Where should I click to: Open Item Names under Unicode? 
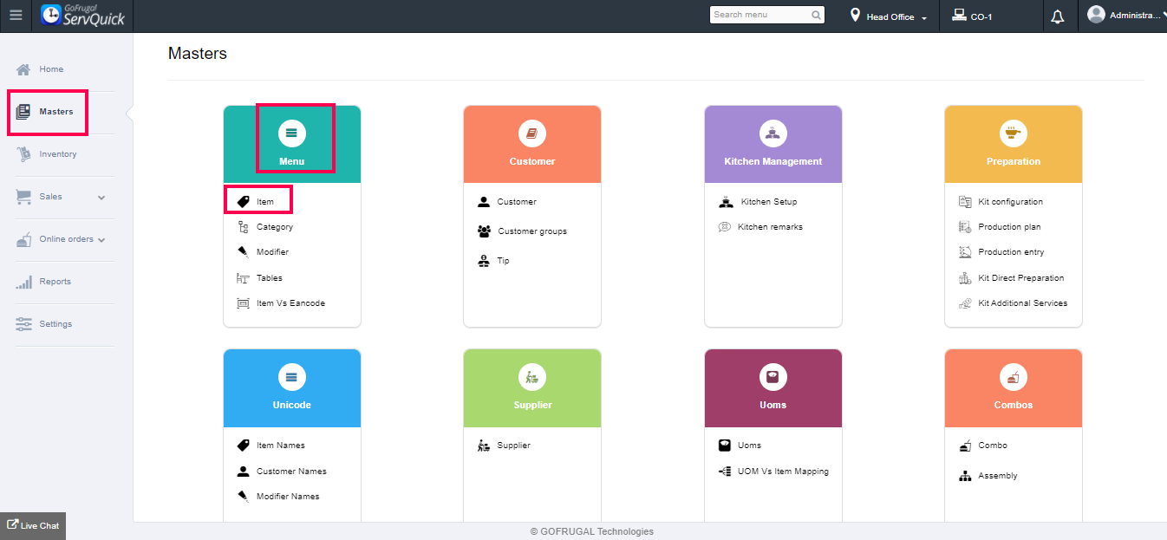coord(280,446)
